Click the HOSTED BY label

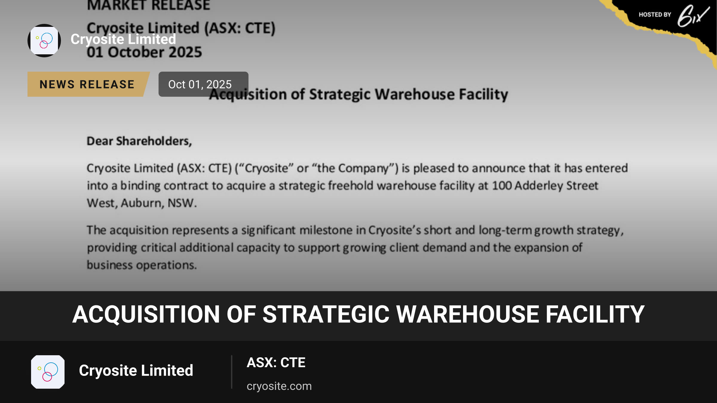(655, 15)
